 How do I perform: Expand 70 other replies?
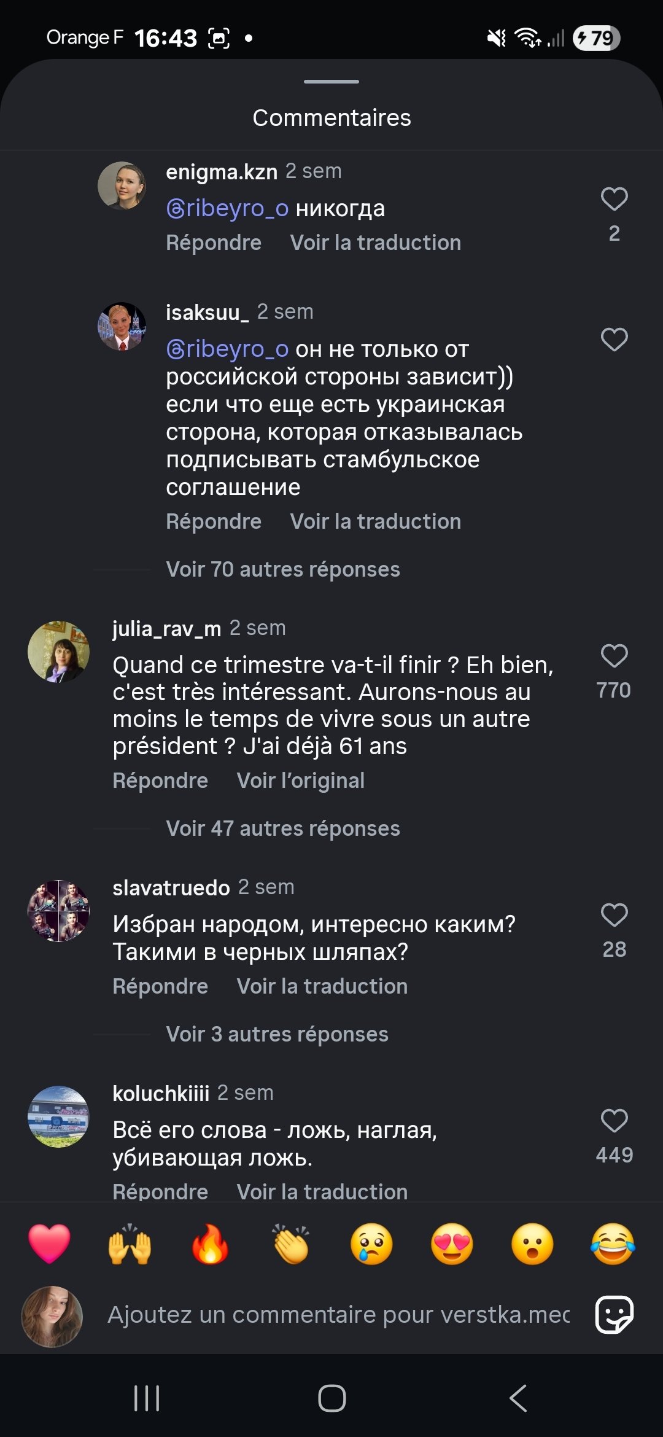(282, 569)
